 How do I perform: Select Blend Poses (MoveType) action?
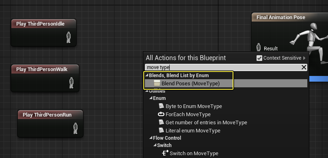pos(226,83)
